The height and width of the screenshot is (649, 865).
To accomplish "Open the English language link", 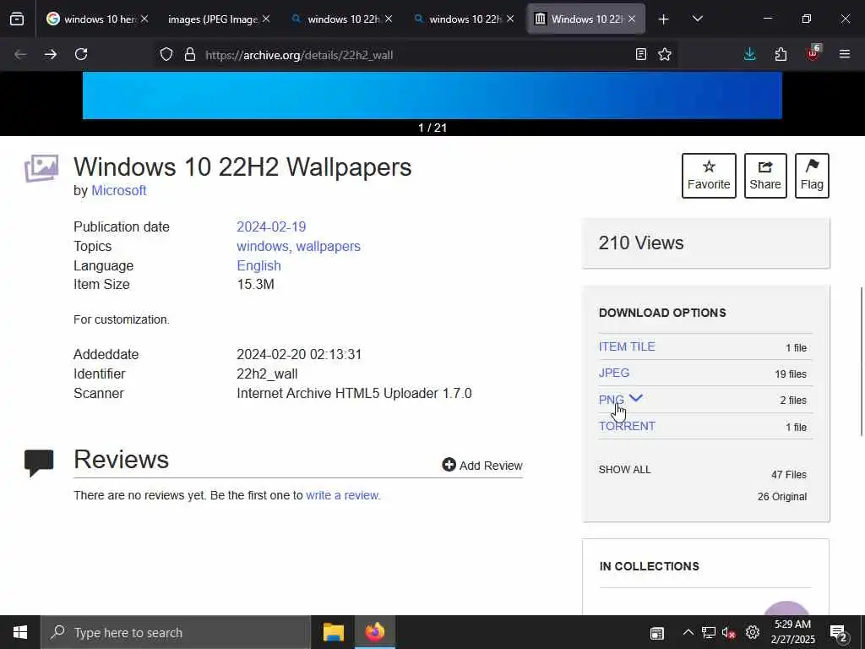I will pos(258,265).
